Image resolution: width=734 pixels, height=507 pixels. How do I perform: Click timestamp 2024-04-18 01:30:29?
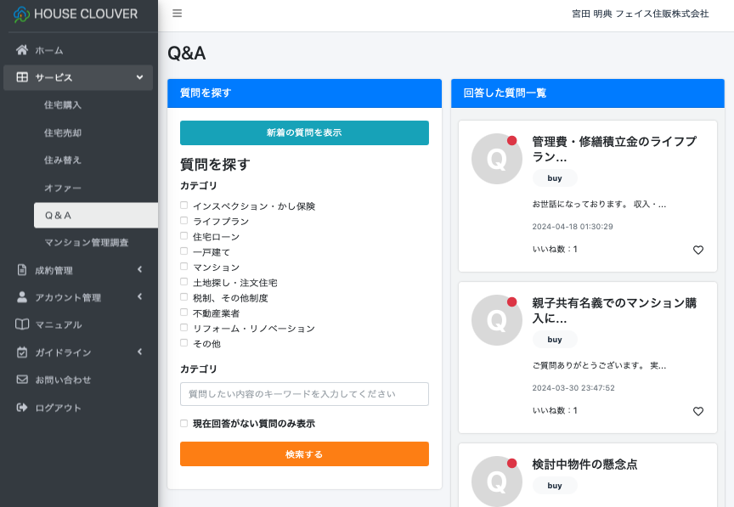point(573,227)
